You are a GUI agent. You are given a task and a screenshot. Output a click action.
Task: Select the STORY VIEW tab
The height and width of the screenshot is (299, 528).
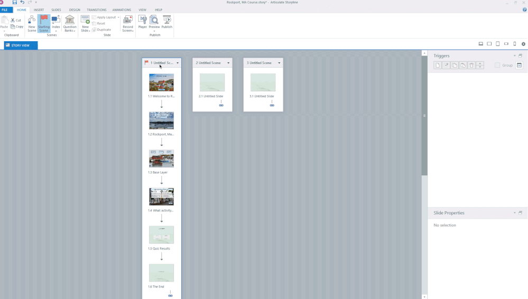tap(21, 45)
